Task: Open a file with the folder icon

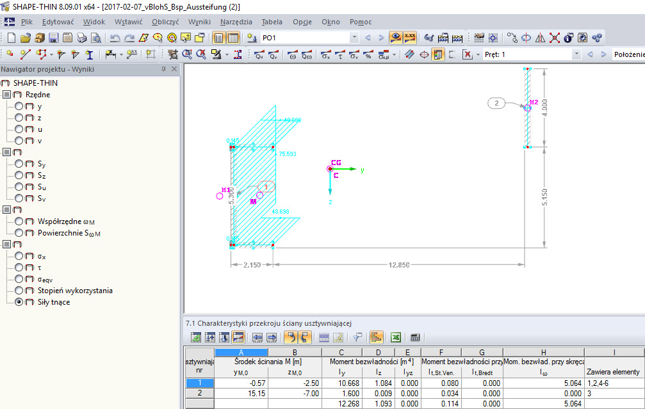Action: click(x=26, y=38)
